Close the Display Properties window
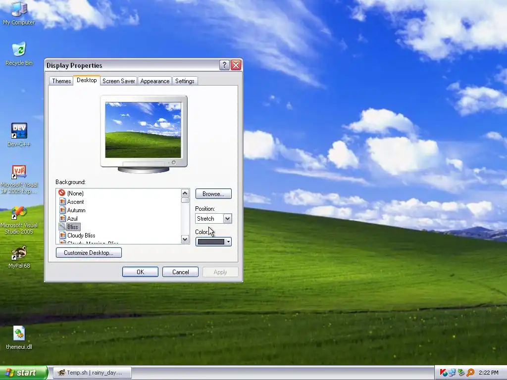 tap(236, 65)
